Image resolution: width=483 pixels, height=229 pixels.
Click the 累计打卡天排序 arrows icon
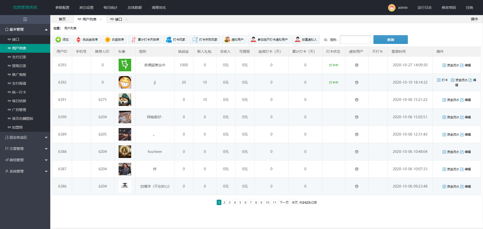134,40
